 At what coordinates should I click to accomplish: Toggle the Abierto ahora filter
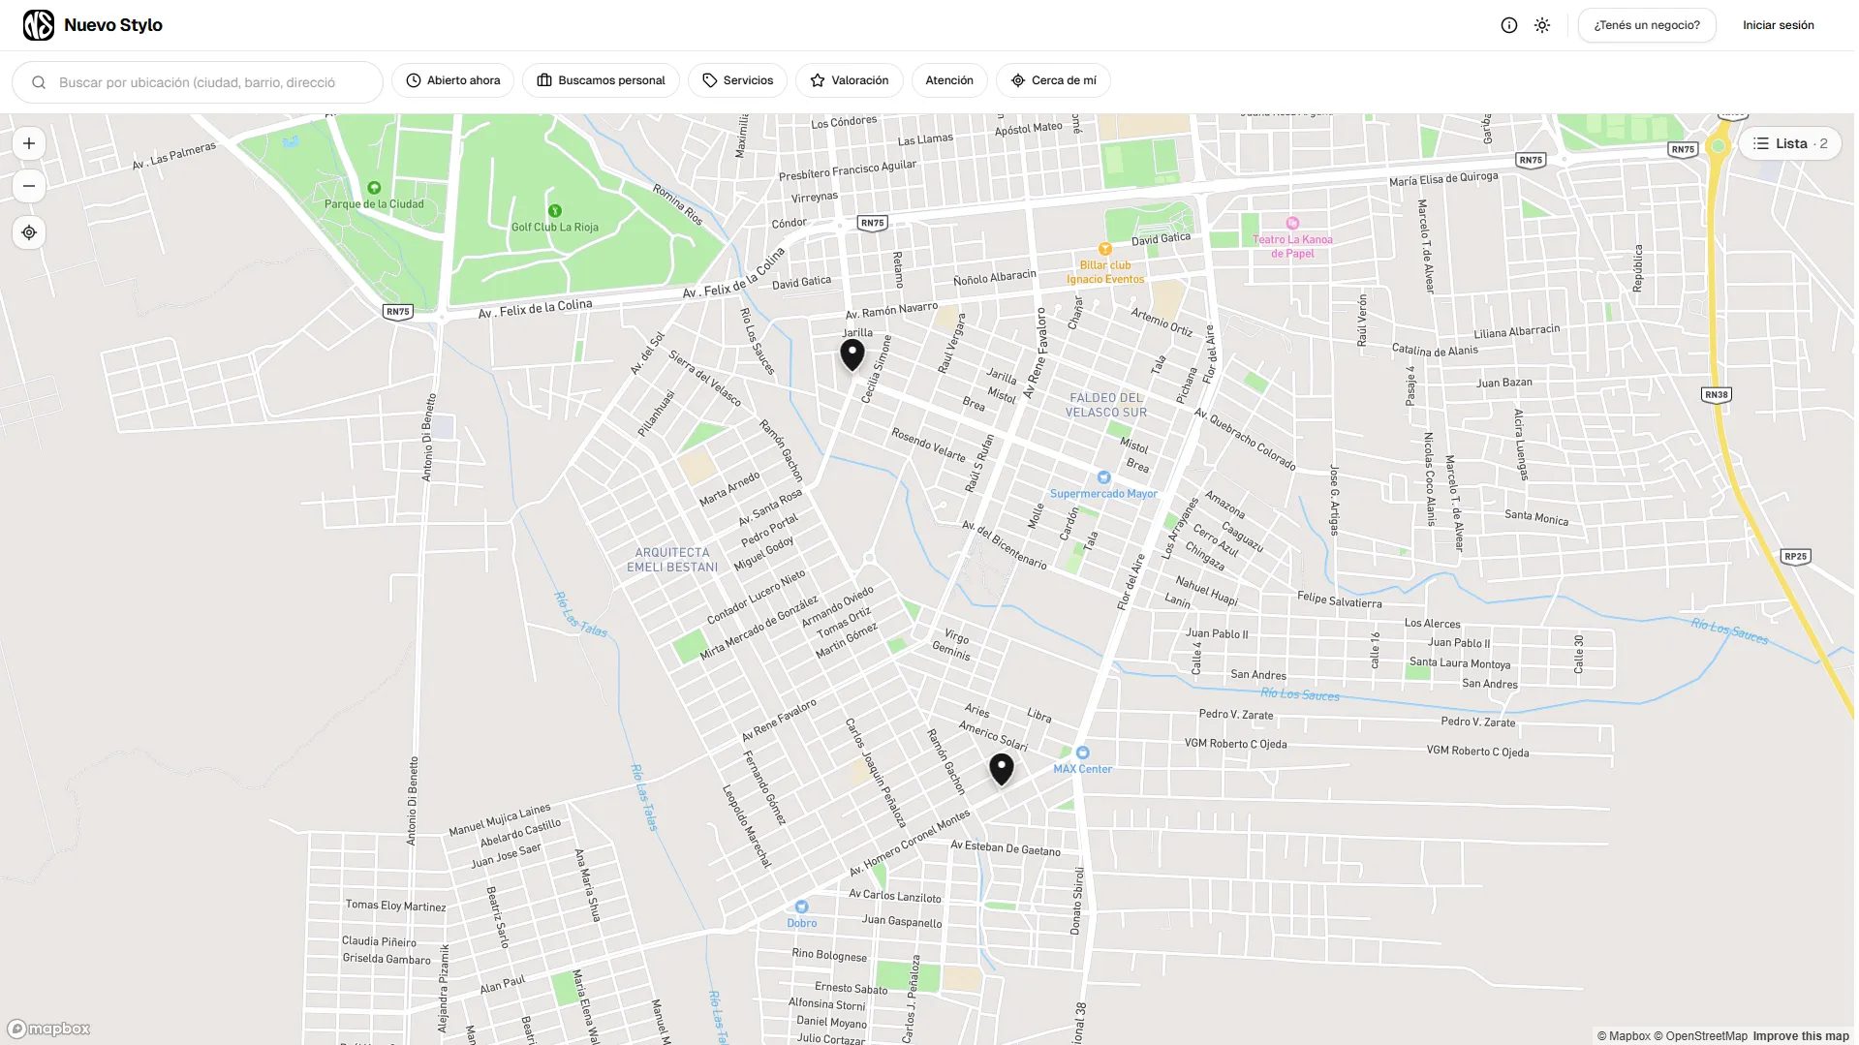(453, 80)
